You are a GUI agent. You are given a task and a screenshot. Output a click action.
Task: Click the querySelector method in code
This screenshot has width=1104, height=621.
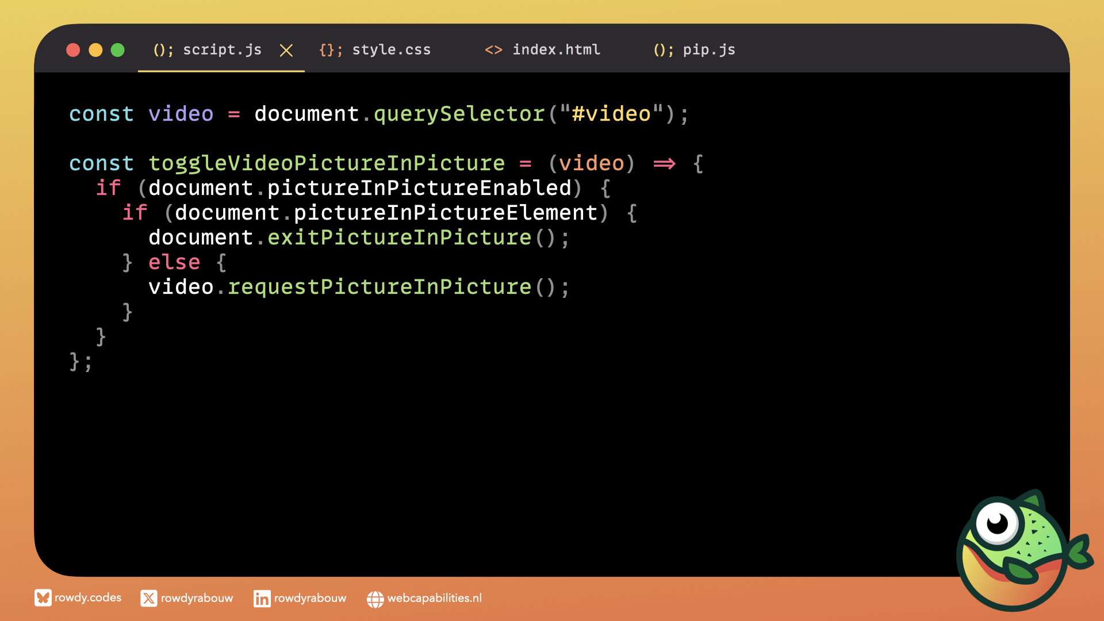point(459,114)
